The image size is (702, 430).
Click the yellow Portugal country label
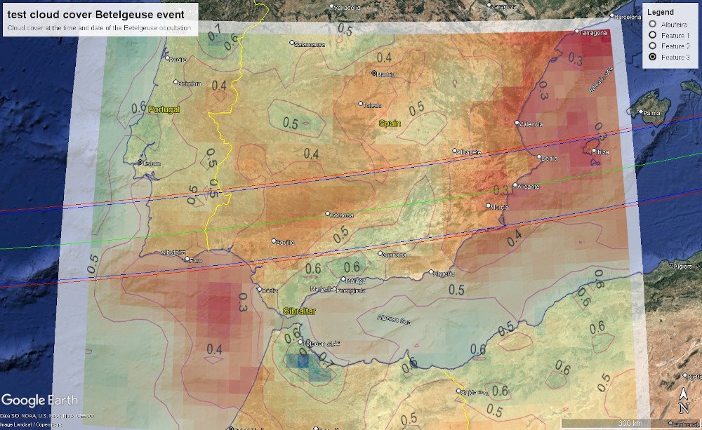click(x=164, y=109)
